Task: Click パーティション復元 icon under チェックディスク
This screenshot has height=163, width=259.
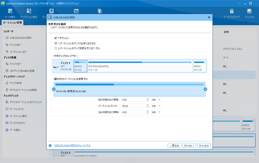Action: [x=7, y=116]
